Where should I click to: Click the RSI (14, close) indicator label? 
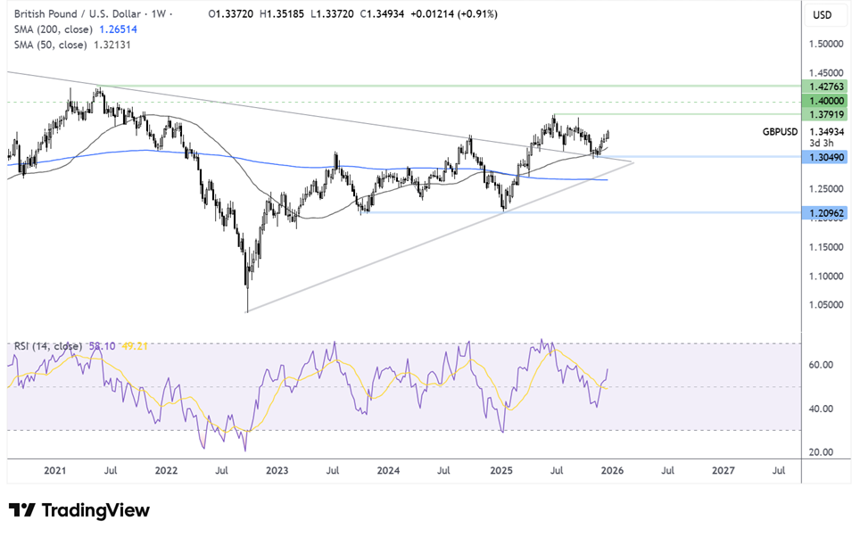45,346
